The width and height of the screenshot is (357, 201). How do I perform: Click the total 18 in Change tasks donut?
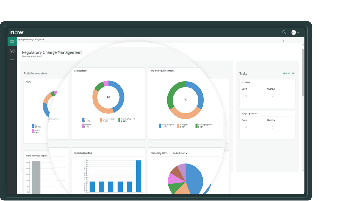[x=108, y=97]
